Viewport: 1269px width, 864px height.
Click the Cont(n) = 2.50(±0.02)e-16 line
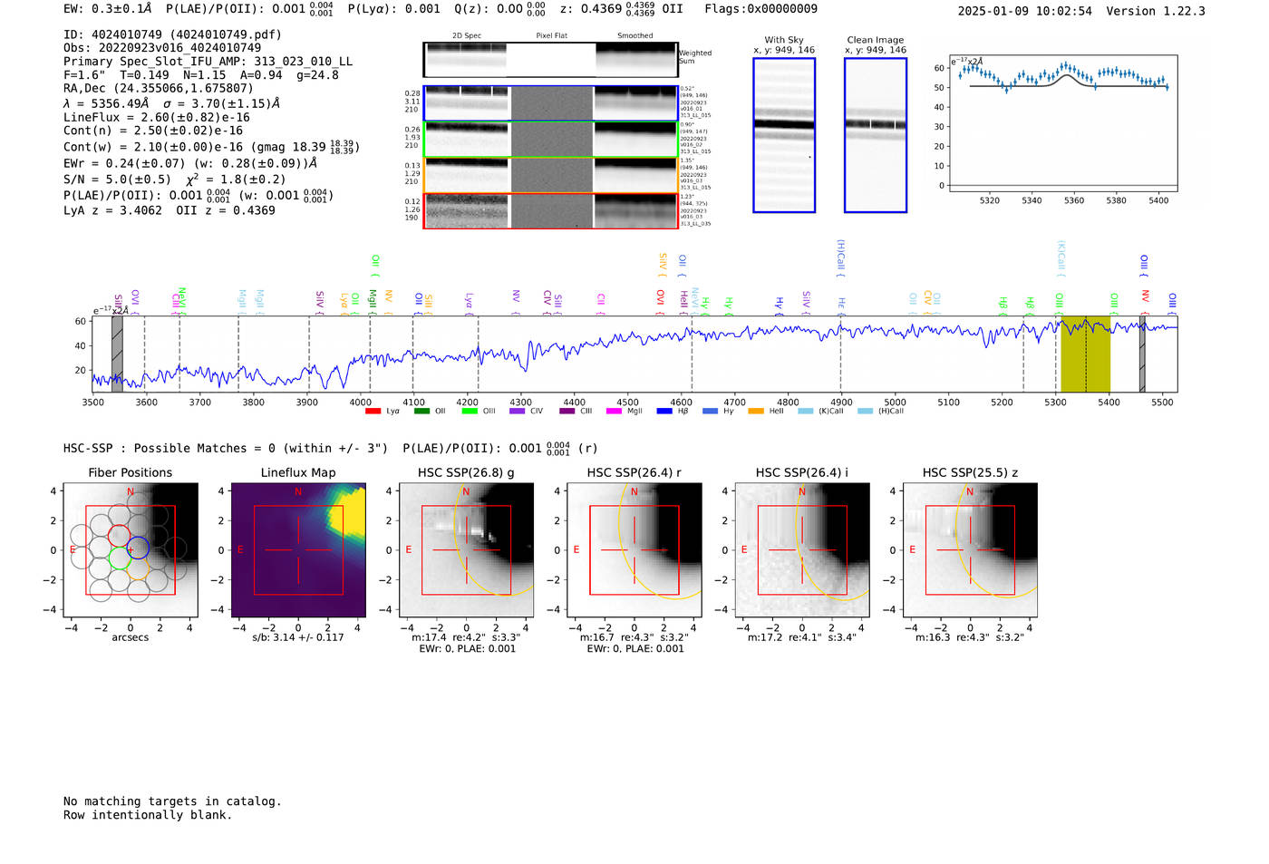pos(153,131)
